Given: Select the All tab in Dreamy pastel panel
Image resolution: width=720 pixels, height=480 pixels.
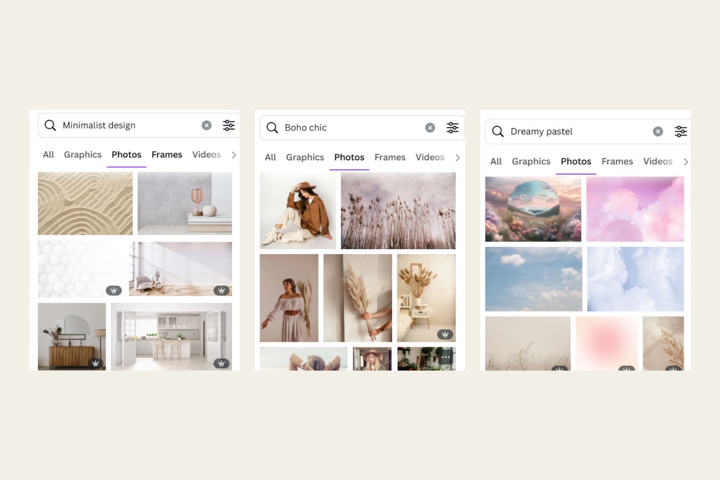Looking at the screenshot, I should click(496, 161).
